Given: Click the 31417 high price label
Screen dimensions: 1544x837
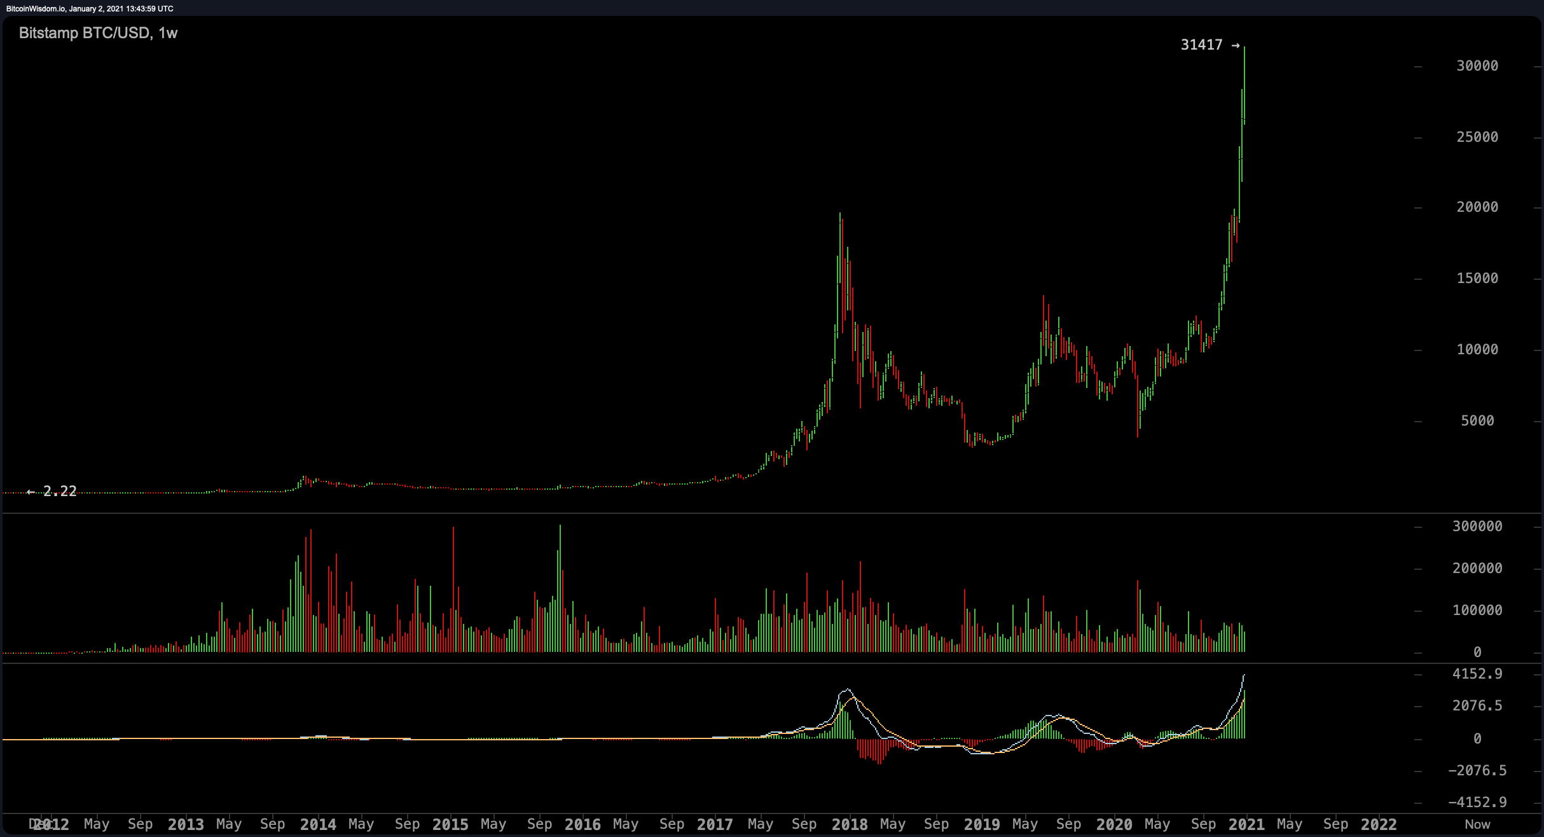Looking at the screenshot, I should (1201, 45).
